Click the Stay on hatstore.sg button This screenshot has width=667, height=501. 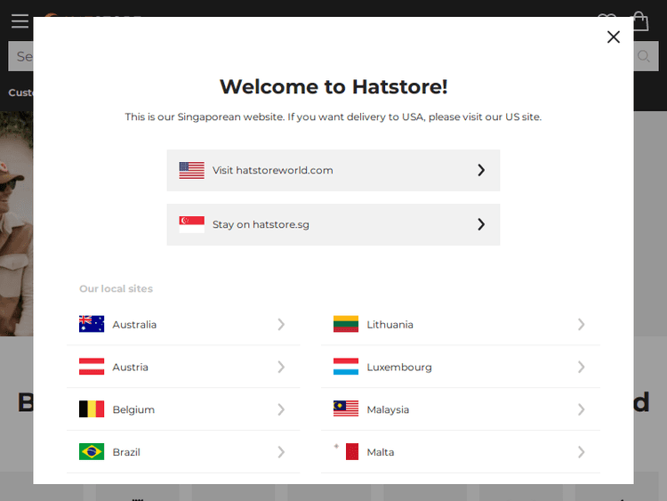[x=333, y=225]
